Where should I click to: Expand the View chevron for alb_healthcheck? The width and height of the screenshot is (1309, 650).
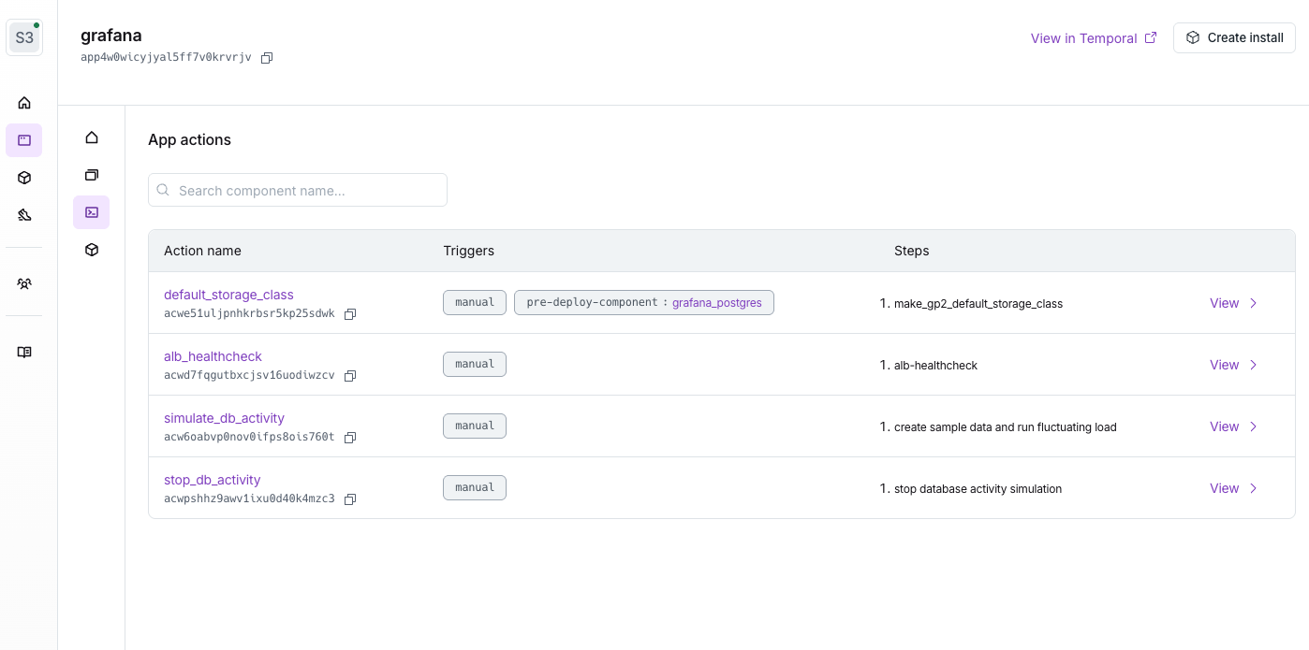[1254, 365]
